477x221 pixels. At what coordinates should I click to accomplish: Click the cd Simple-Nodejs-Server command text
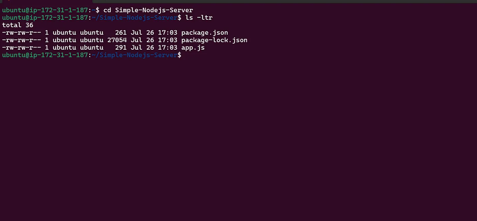coord(148,10)
